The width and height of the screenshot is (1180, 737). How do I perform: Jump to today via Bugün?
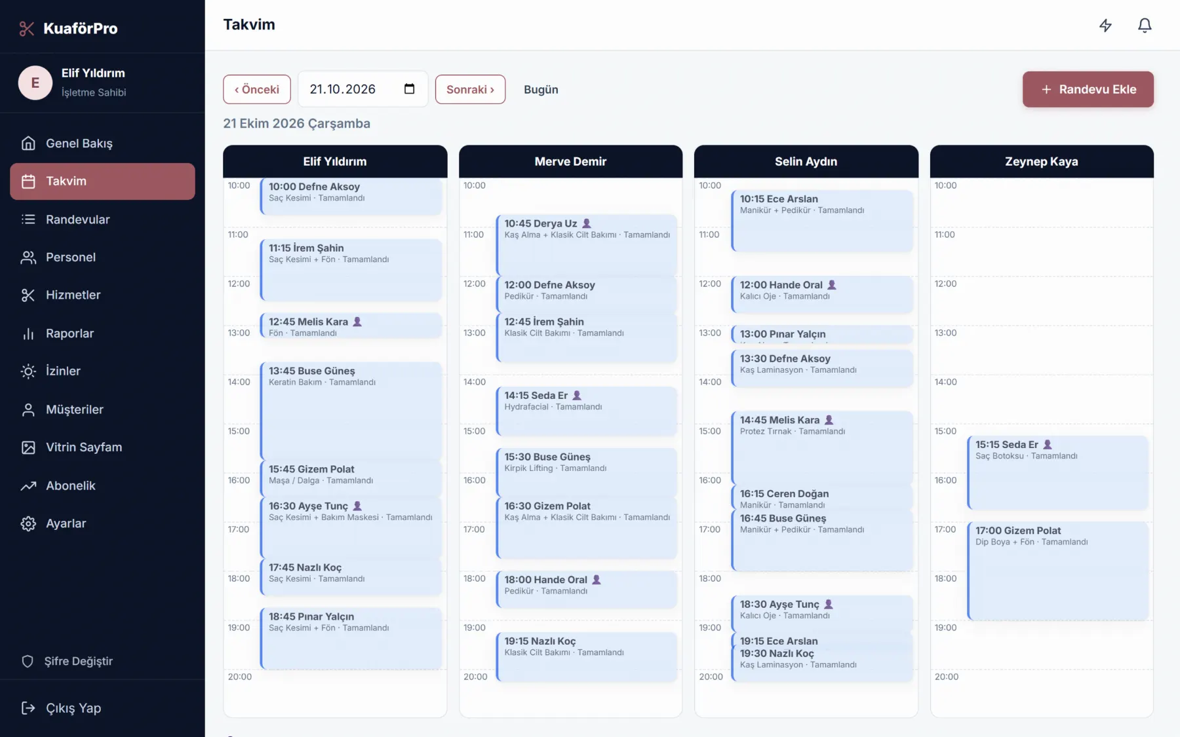pyautogui.click(x=541, y=89)
